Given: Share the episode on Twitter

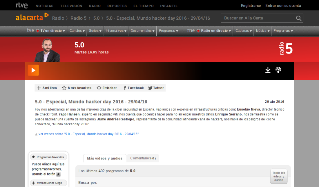Looking at the screenshot, I should [x=156, y=88].
